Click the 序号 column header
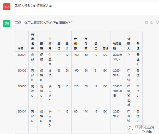This screenshot has width=159, height=134. pos(20,48)
